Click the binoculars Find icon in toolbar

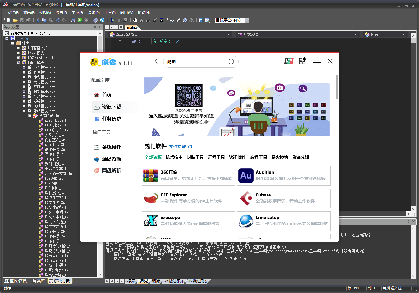(x=73, y=20)
